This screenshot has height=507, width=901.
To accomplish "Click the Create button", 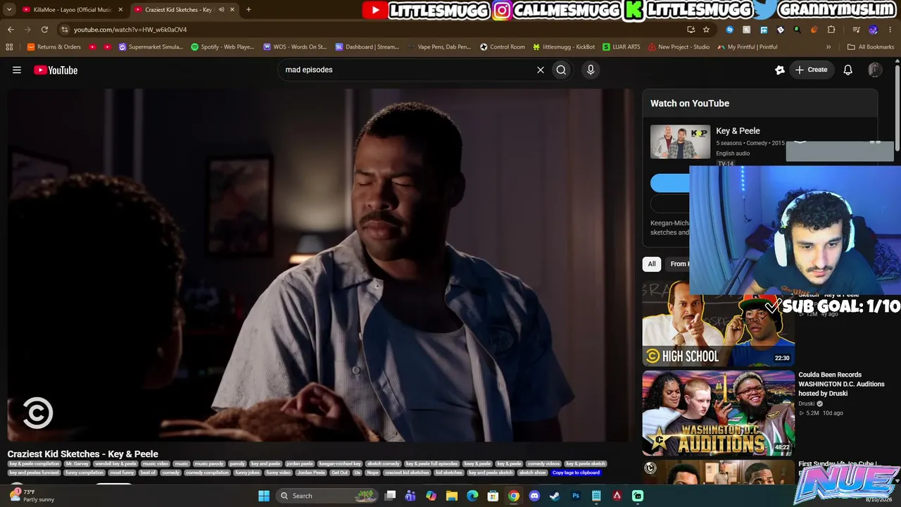I will point(811,70).
